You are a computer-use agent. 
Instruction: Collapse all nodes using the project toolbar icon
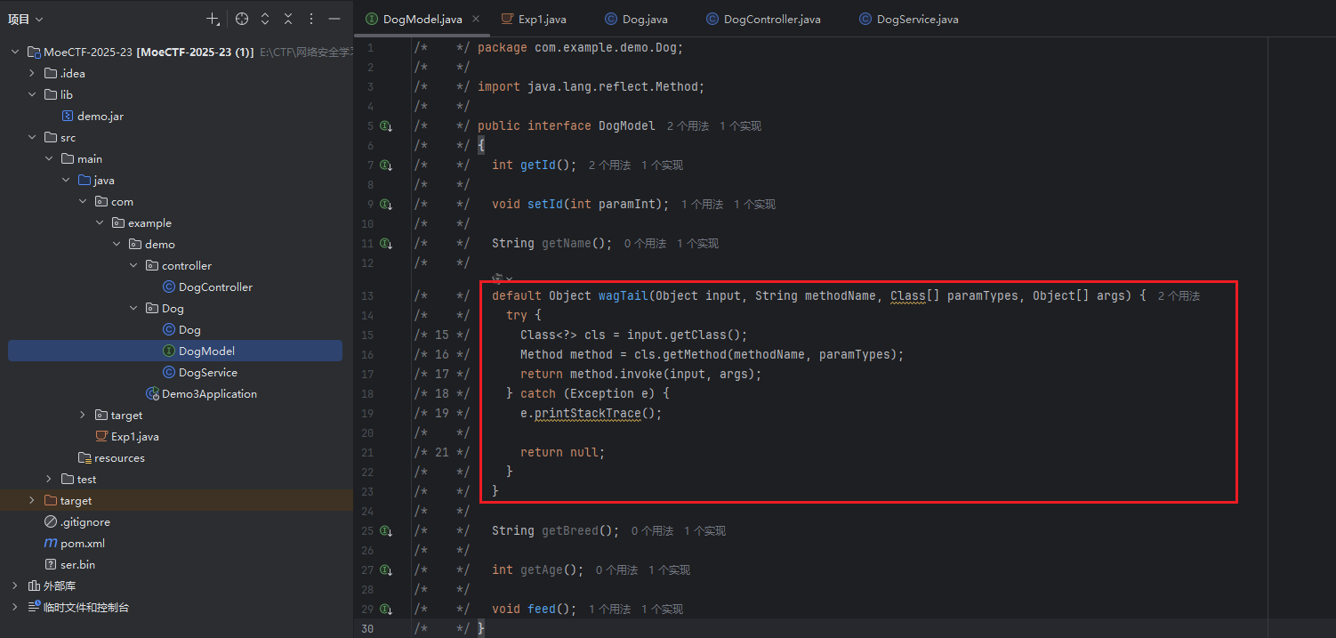pos(288,19)
